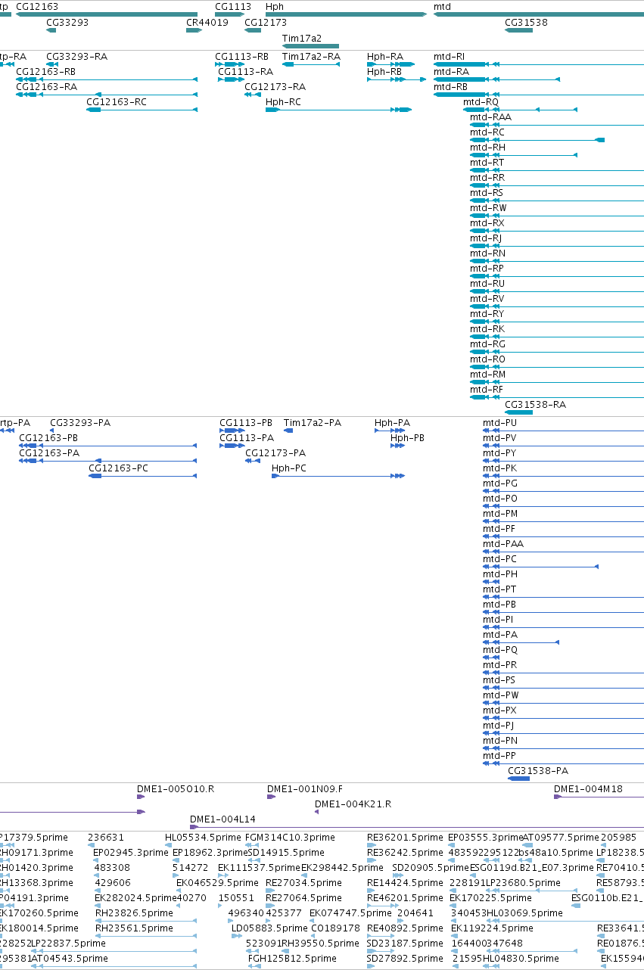Select EST RE14424.5prime

[x=405, y=883]
